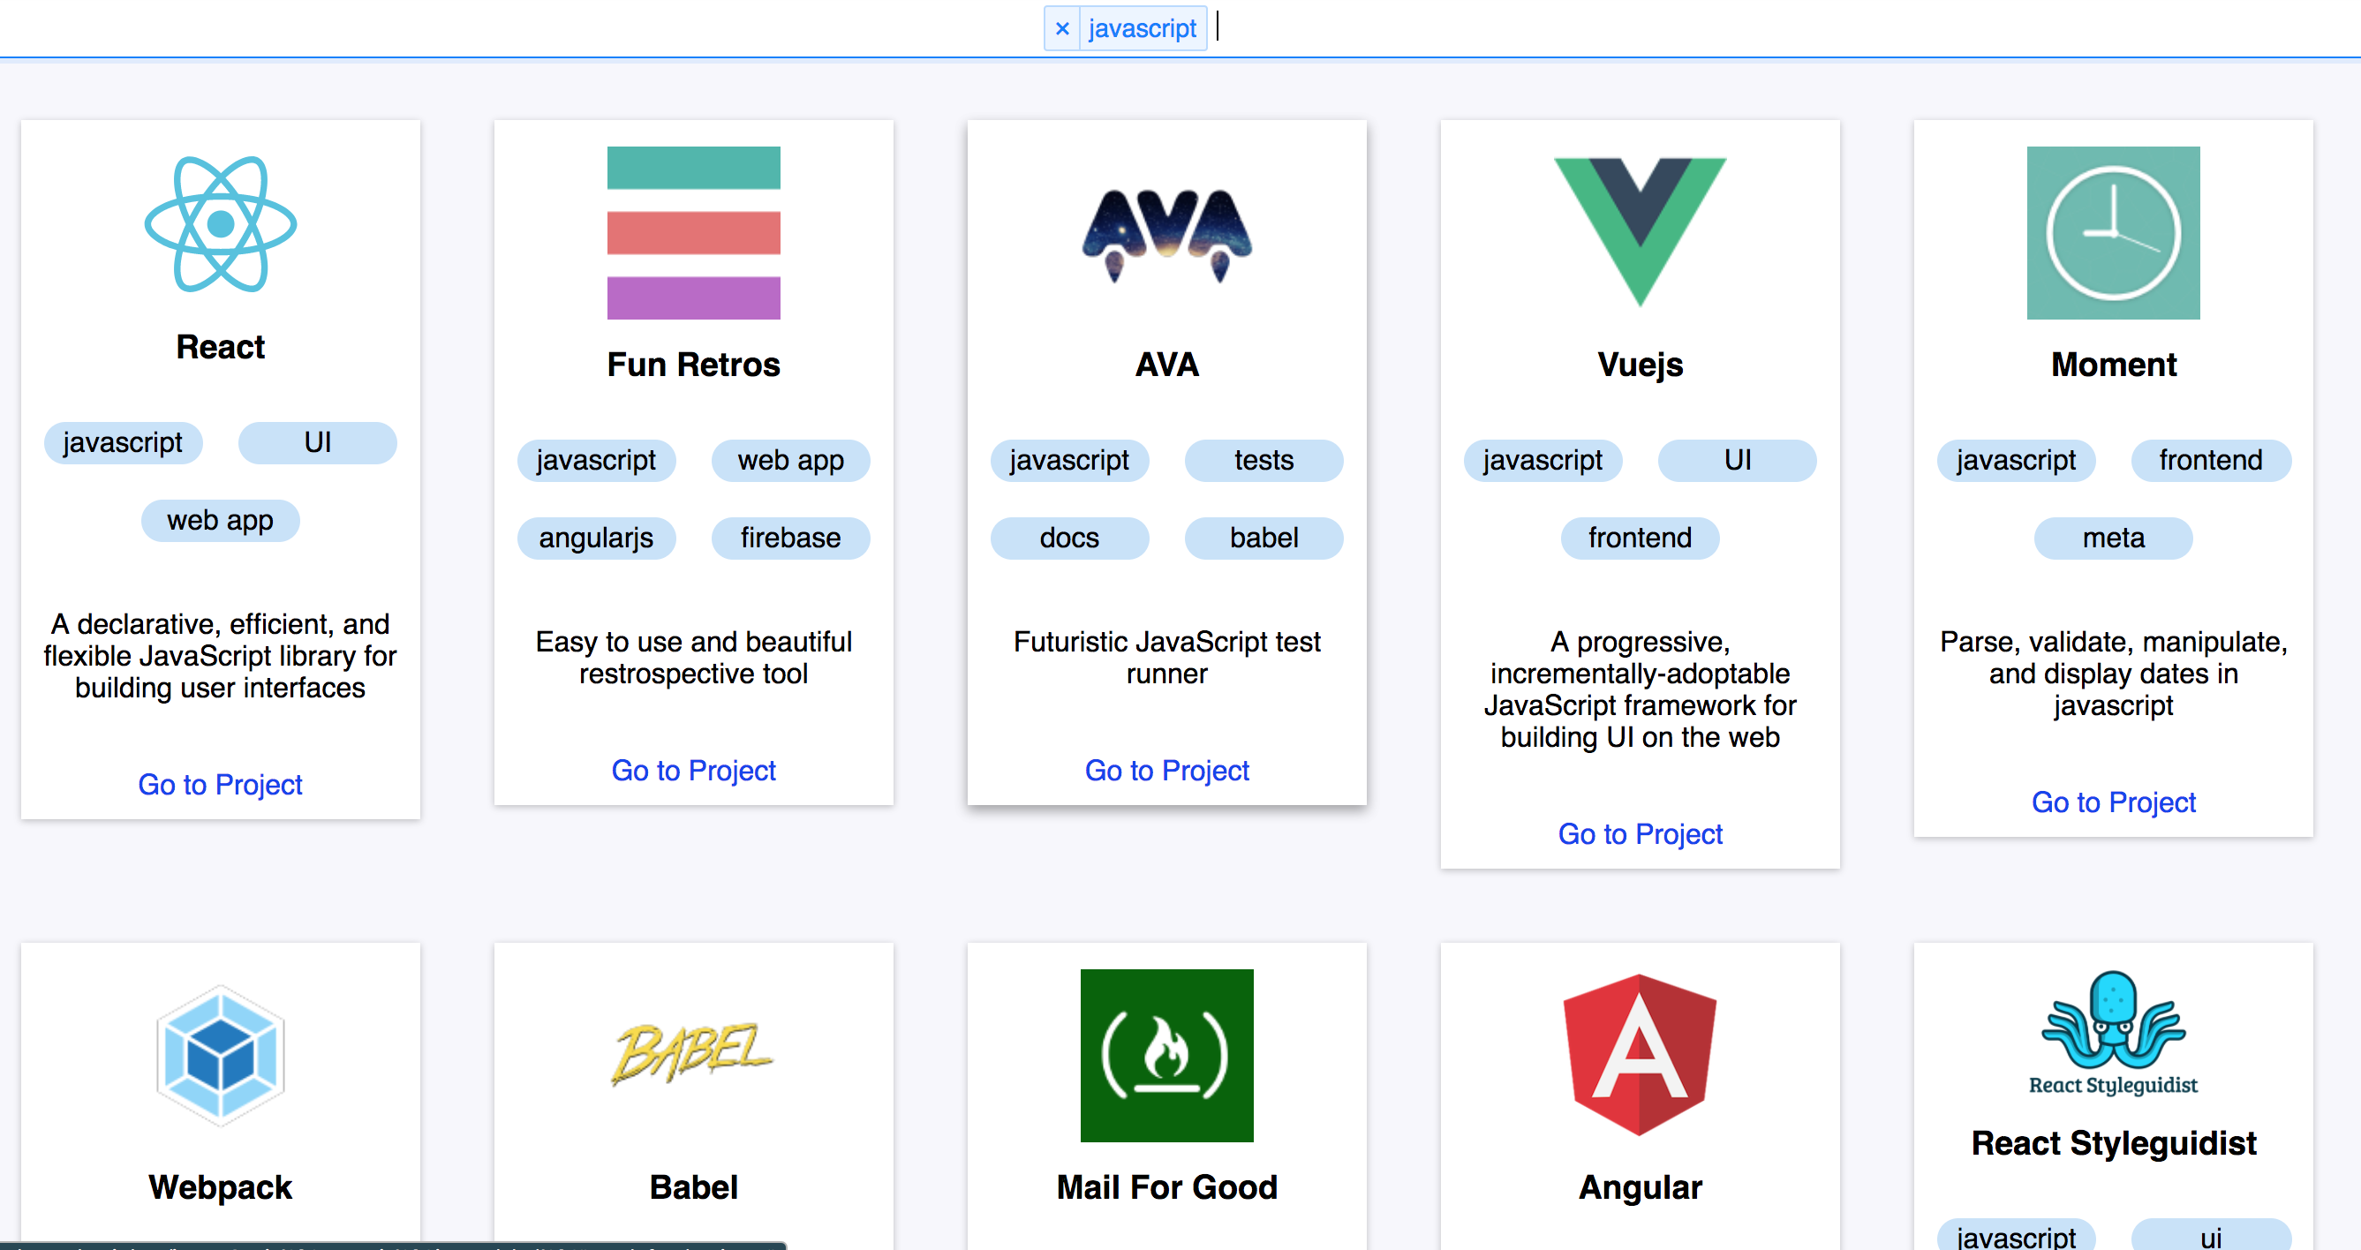Click the React Styleguidist card title
Image resolution: width=2361 pixels, height=1250 pixels.
pos(2114,1144)
